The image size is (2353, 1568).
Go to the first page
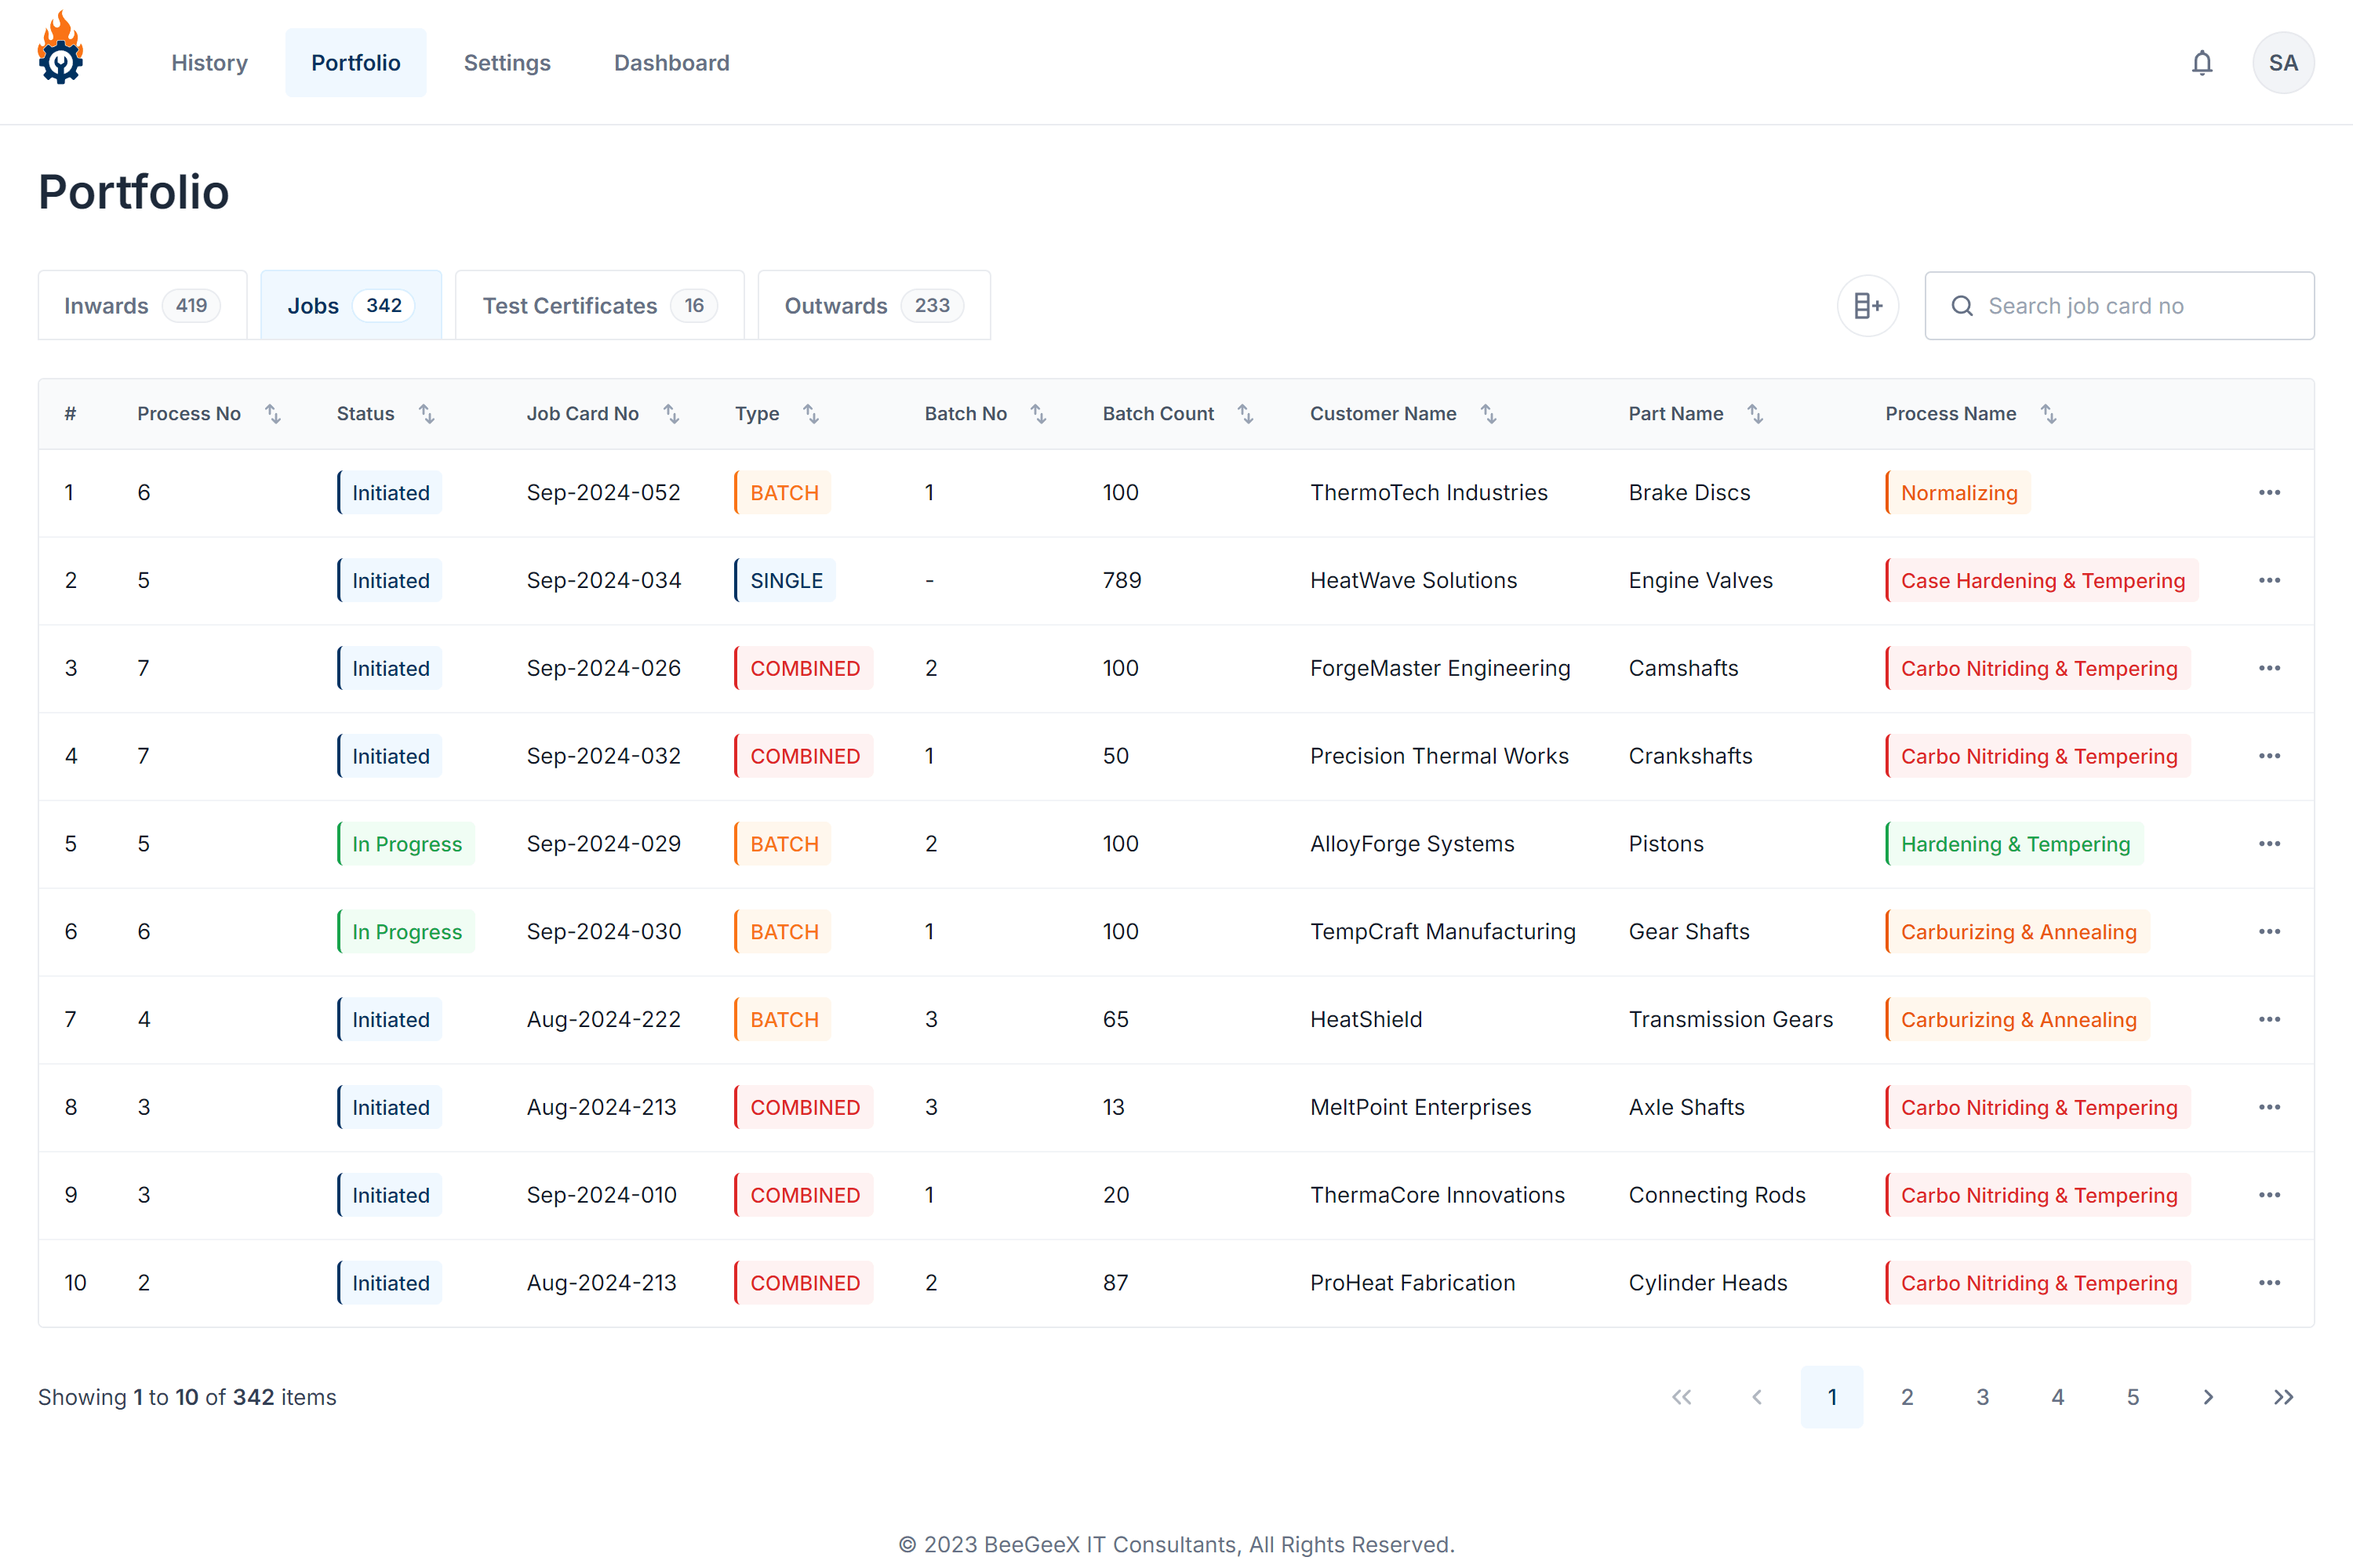tap(1682, 1397)
